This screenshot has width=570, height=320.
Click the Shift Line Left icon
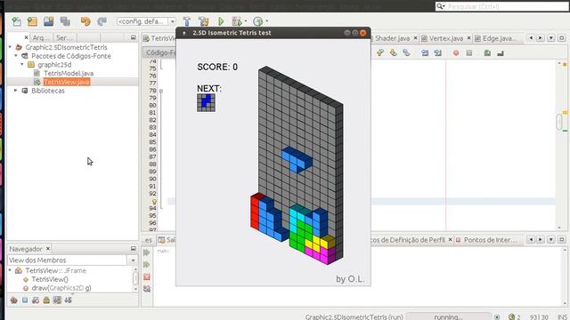(425, 53)
